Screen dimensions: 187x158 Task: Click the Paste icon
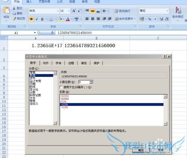[x=6, y=10]
